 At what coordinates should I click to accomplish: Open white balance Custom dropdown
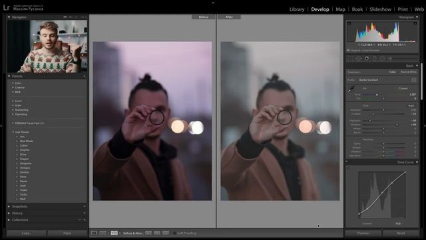pyautogui.click(x=403, y=89)
